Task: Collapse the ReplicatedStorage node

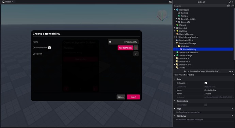Action: coord(175,43)
